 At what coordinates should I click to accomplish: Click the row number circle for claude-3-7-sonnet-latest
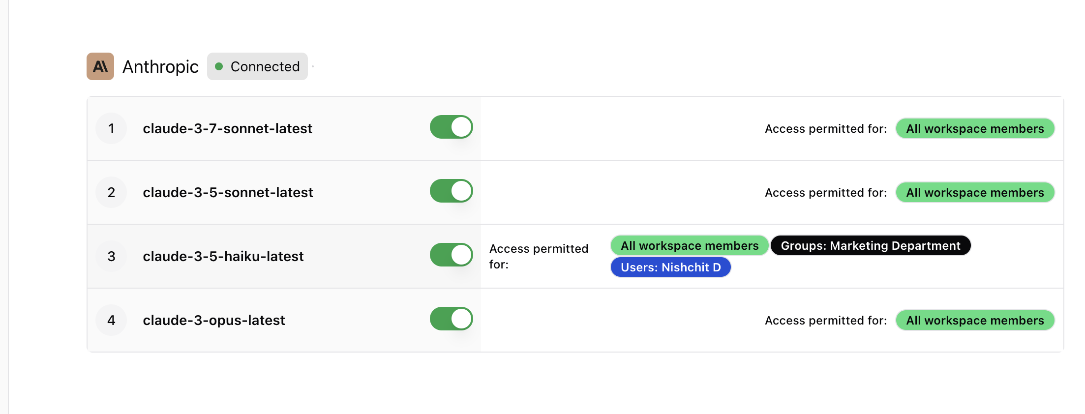[x=111, y=128]
